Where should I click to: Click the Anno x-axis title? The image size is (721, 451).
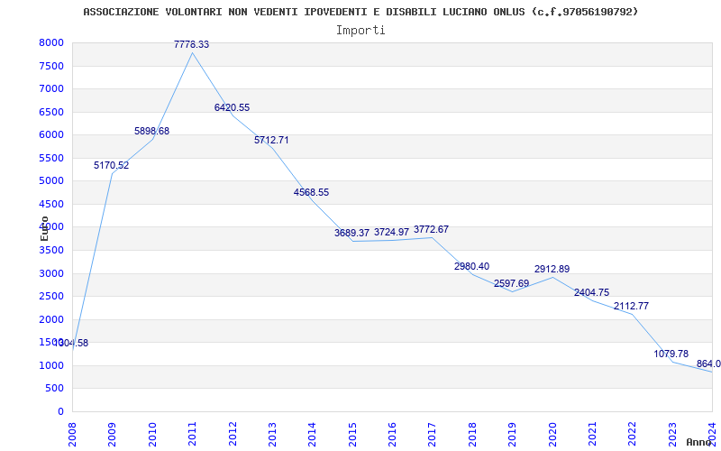click(698, 442)
